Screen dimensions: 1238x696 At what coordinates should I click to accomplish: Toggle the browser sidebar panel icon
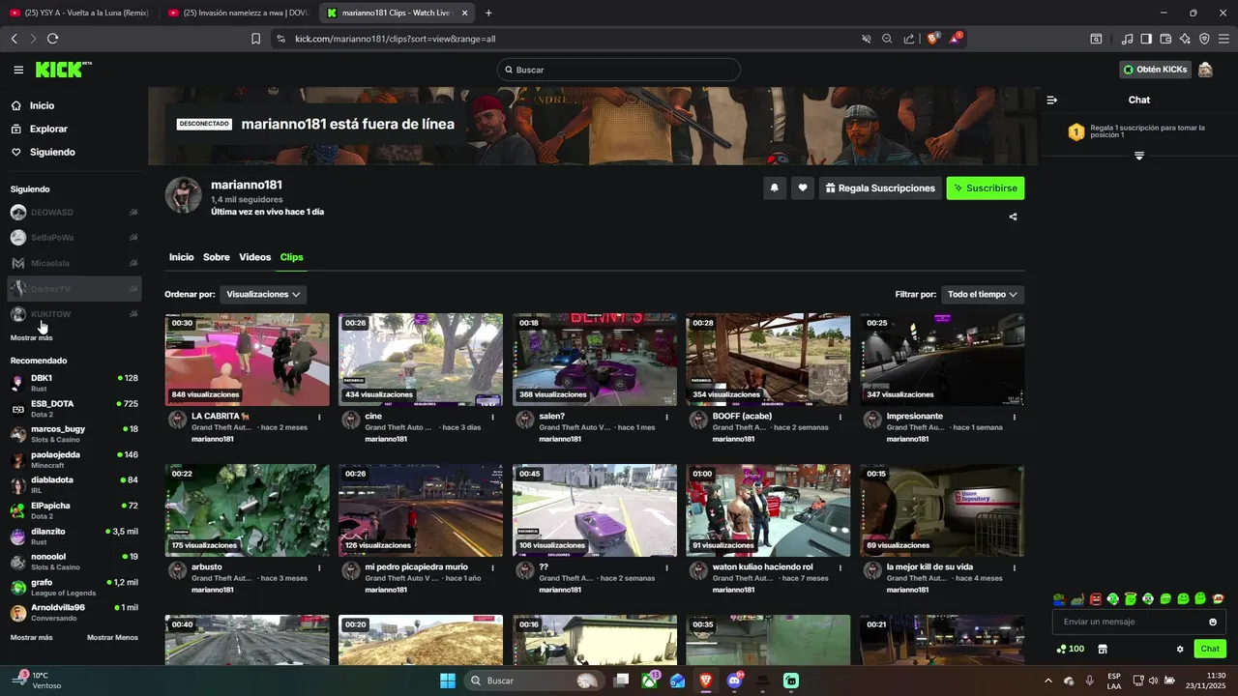click(1146, 39)
